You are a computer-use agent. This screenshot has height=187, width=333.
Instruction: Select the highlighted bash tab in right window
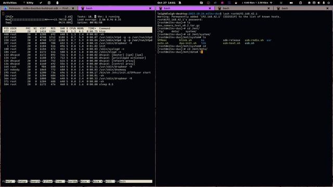(185, 8)
